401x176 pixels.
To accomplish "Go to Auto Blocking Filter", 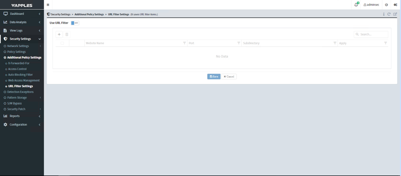I will pos(20,75).
